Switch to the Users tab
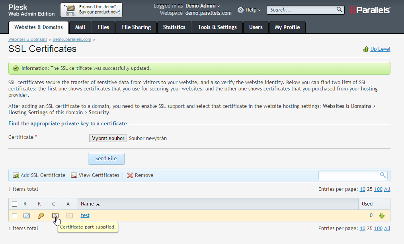Viewport: 404px width, 244px height. pyautogui.click(x=256, y=27)
